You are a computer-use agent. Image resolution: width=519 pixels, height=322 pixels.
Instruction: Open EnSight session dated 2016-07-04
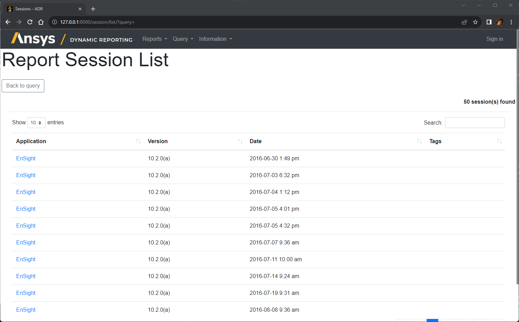(x=26, y=192)
